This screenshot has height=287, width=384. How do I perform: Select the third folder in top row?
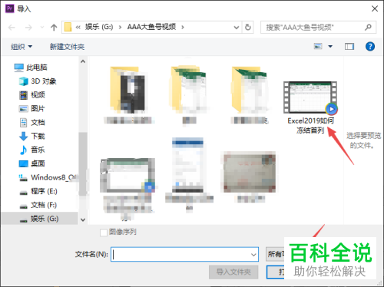tap(250, 90)
